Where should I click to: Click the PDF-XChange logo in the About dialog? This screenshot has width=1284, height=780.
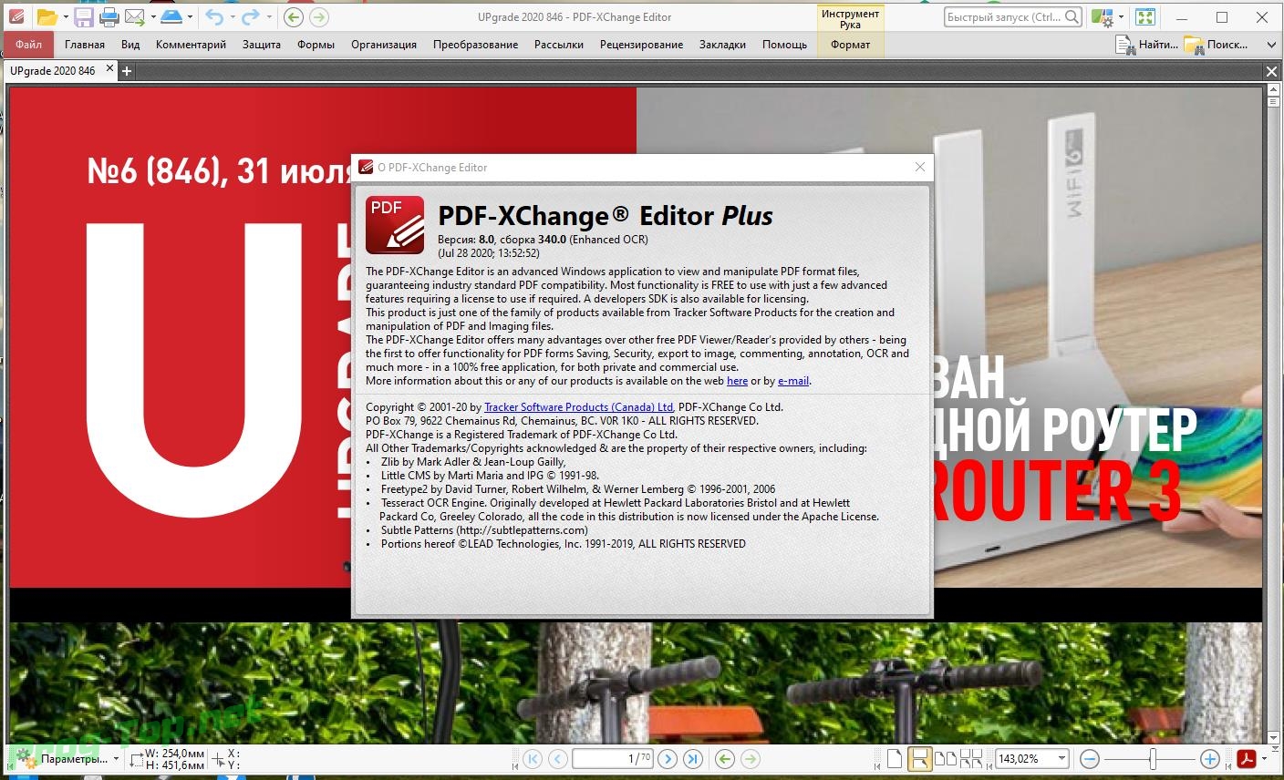tap(395, 224)
